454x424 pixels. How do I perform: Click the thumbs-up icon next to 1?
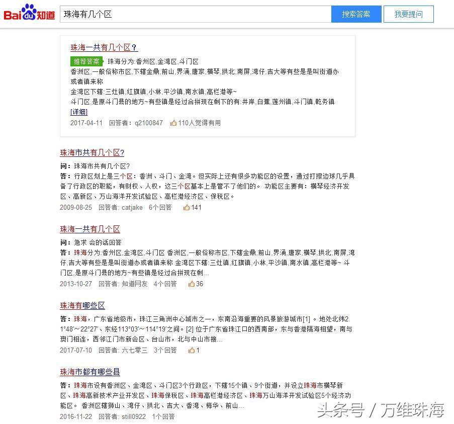point(192,350)
